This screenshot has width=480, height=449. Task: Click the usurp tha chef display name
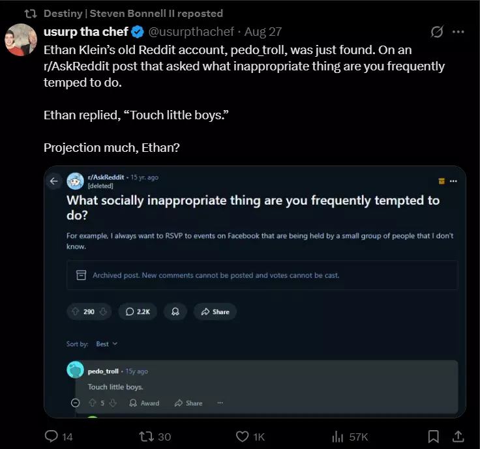pyautogui.click(x=85, y=32)
